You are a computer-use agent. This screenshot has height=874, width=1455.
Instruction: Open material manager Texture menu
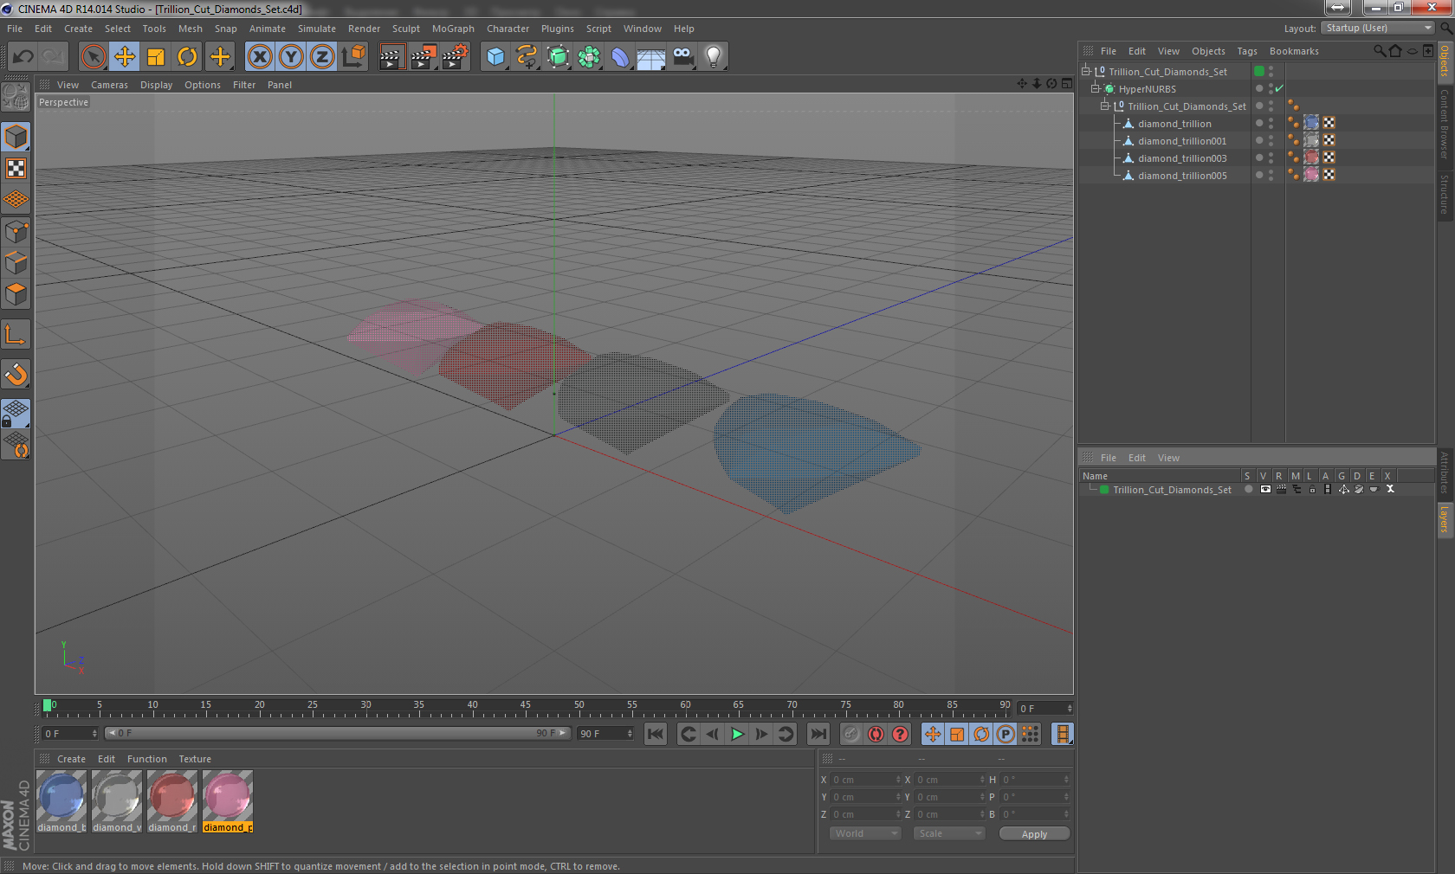195,759
